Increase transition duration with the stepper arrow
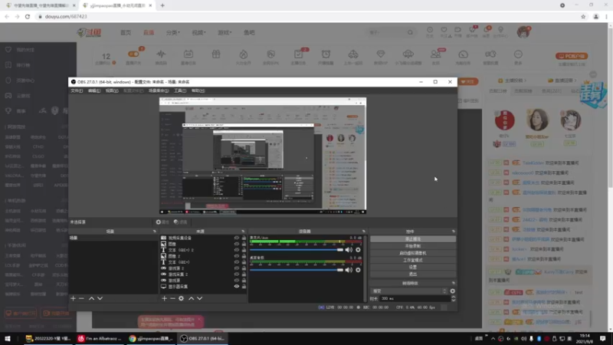 pyautogui.click(x=453, y=297)
